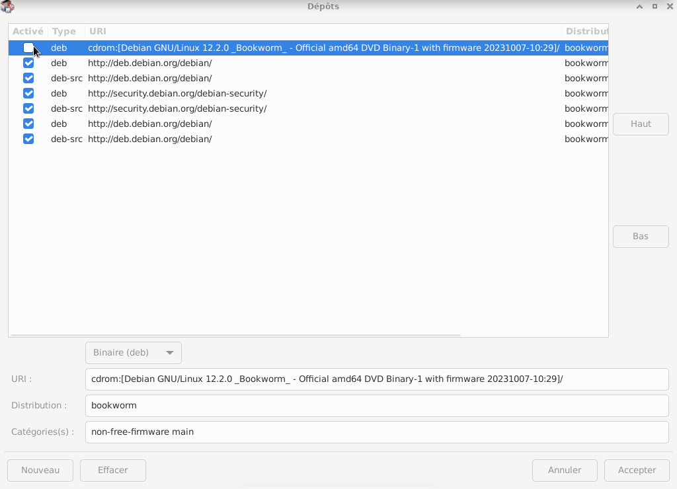Click the first deb http://deb.debian.org/debian/ URI

tap(150, 63)
